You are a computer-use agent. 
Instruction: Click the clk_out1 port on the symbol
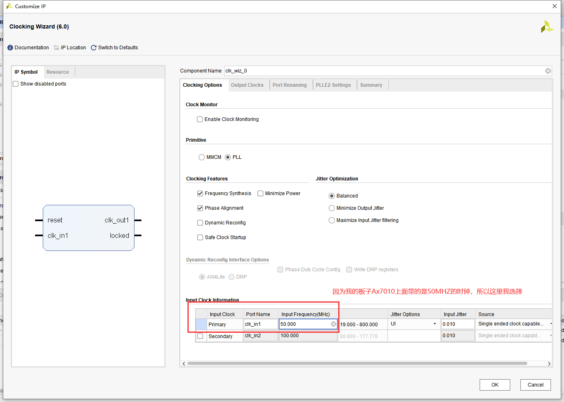pos(117,220)
